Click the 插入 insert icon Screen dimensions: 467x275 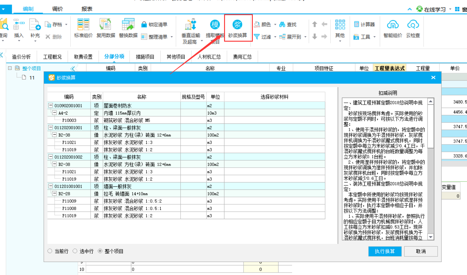tap(19, 25)
